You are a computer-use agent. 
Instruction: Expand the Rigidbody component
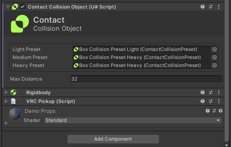[x=6, y=93]
